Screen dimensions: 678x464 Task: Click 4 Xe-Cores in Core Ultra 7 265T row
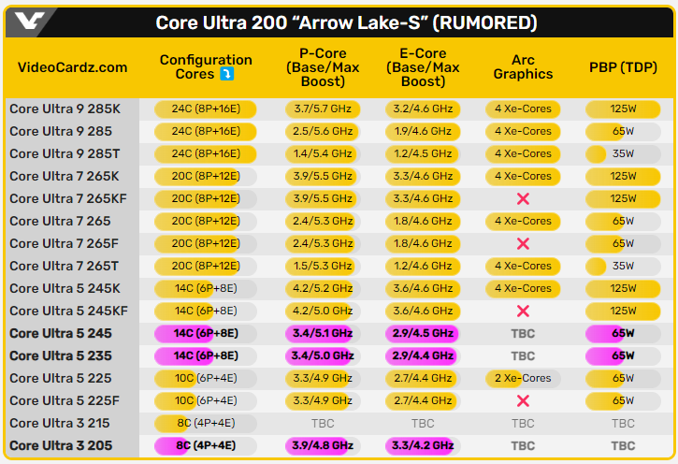[x=523, y=266]
